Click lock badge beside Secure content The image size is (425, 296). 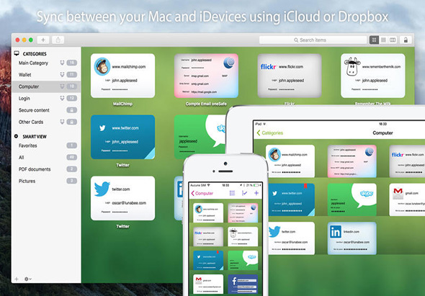pos(72,110)
